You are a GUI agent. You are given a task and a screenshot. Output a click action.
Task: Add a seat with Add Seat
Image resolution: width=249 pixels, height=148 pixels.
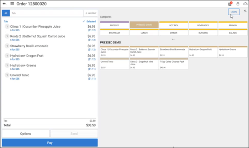point(91,13)
